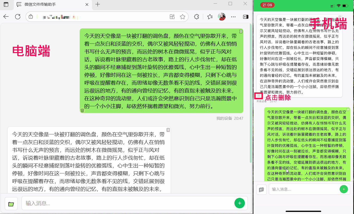
Task: Click the browser refresh button
Action: pos(18,17)
